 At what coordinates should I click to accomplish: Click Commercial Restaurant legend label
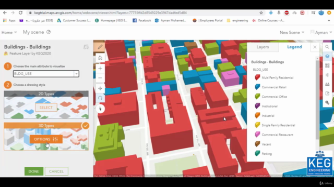tap(277, 135)
